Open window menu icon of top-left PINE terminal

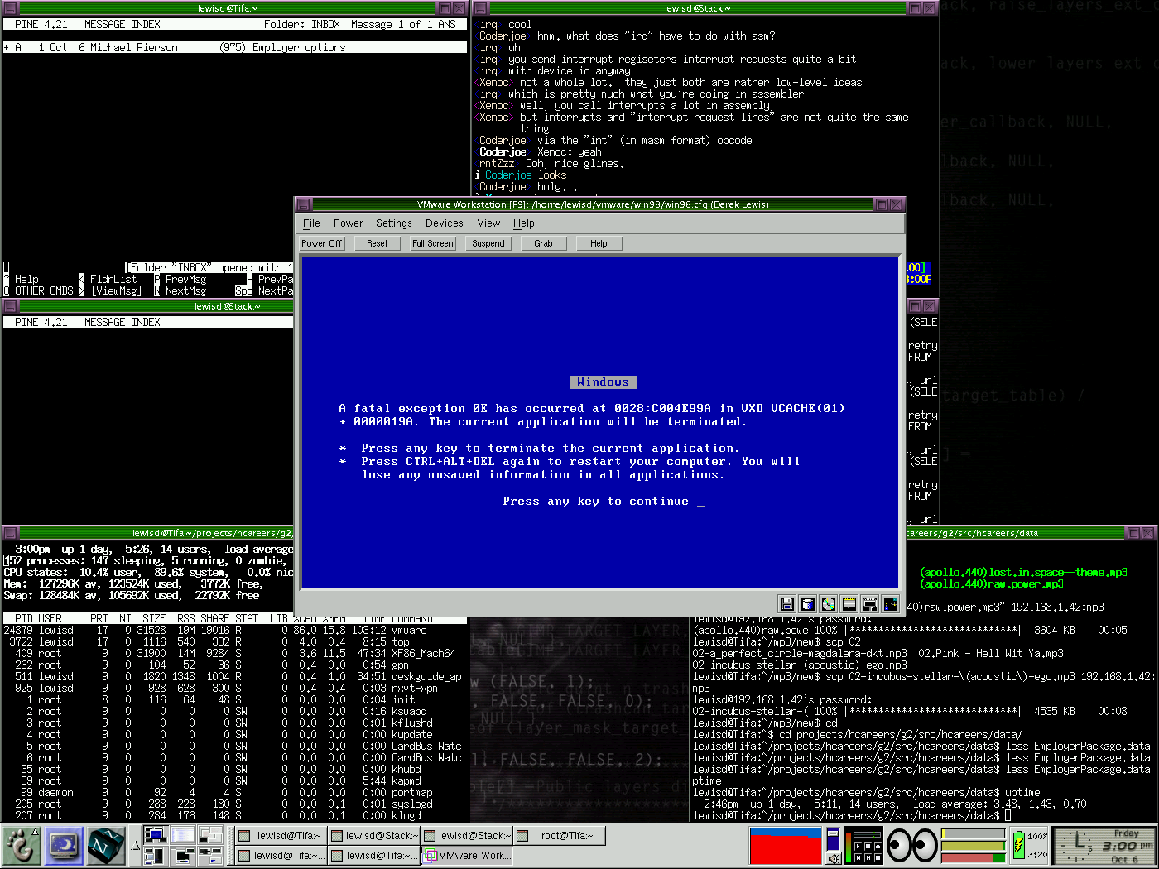click(10, 8)
